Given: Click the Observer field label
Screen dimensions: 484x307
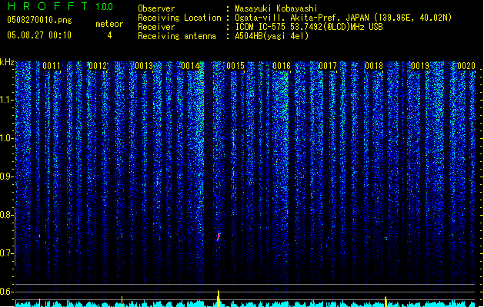Looking at the screenshot, I should click(156, 8).
